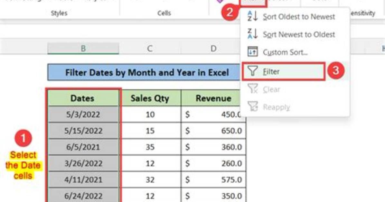
Task: Click the Styles group label
Action: [59, 13]
